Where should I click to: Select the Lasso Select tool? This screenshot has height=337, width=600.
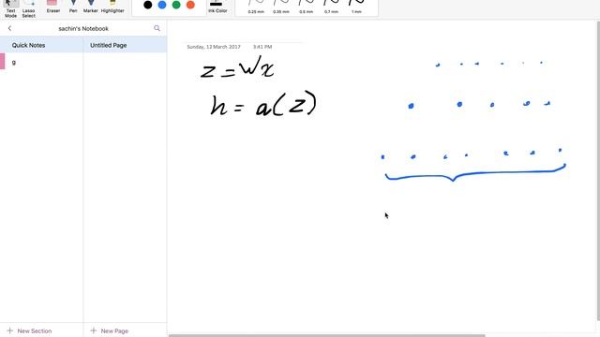(x=29, y=8)
